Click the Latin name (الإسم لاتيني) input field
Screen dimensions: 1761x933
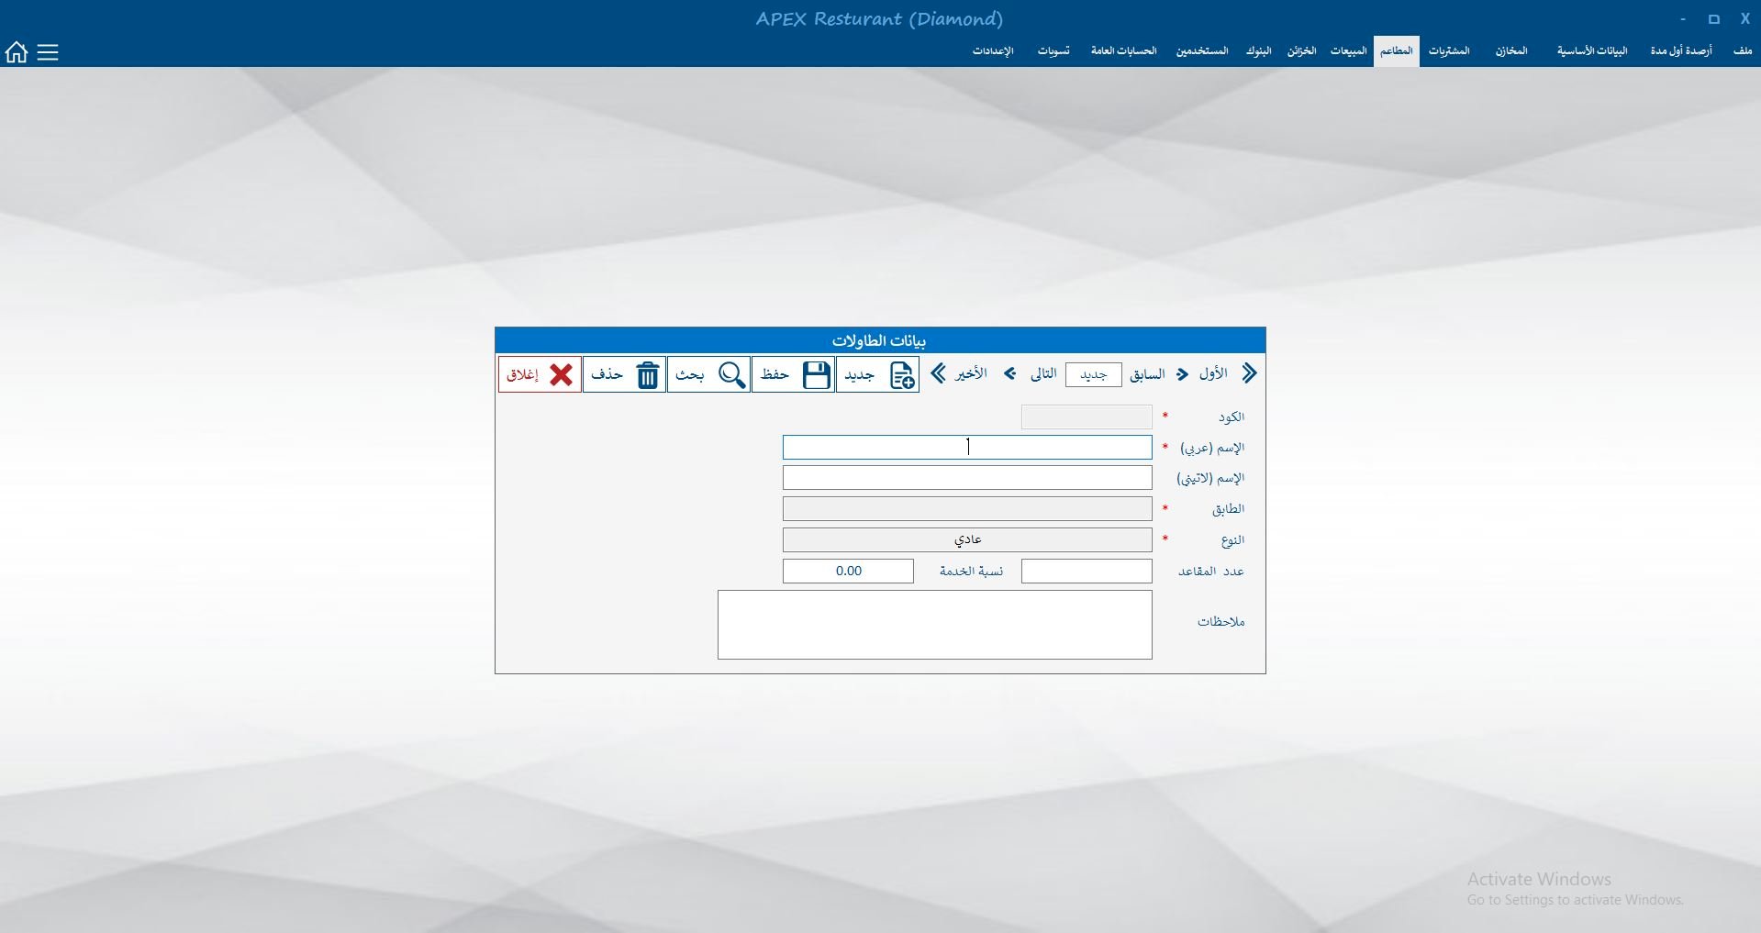click(967, 478)
